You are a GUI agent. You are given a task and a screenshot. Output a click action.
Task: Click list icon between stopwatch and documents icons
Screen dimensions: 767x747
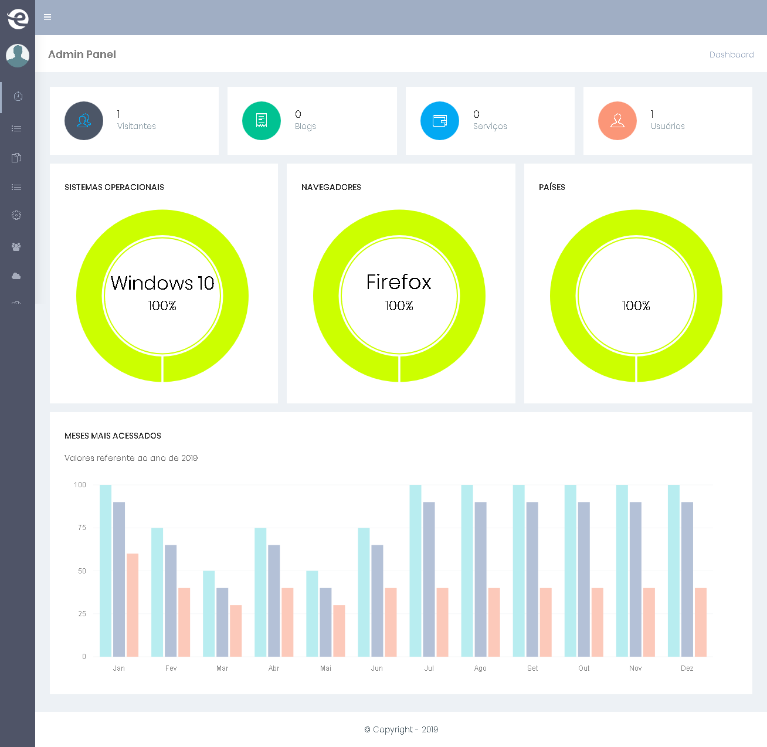[16, 128]
